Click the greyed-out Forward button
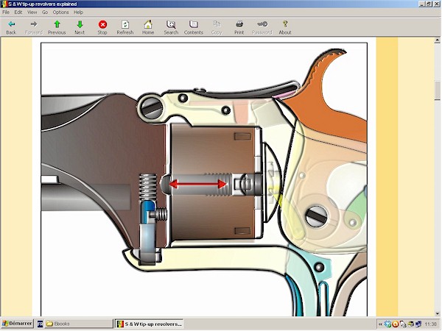 pyautogui.click(x=34, y=28)
